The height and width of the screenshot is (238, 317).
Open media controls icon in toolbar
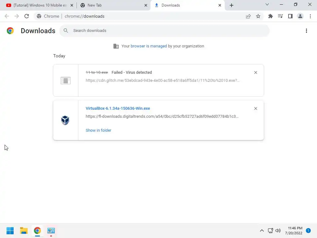[280, 16]
